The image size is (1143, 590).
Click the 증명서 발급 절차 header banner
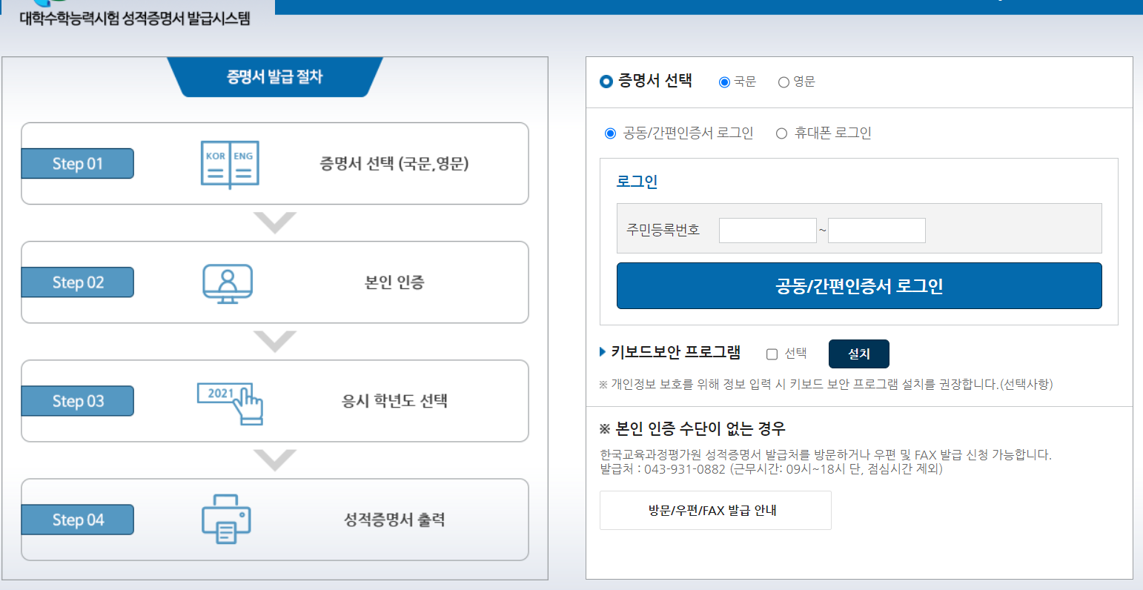pos(274,76)
